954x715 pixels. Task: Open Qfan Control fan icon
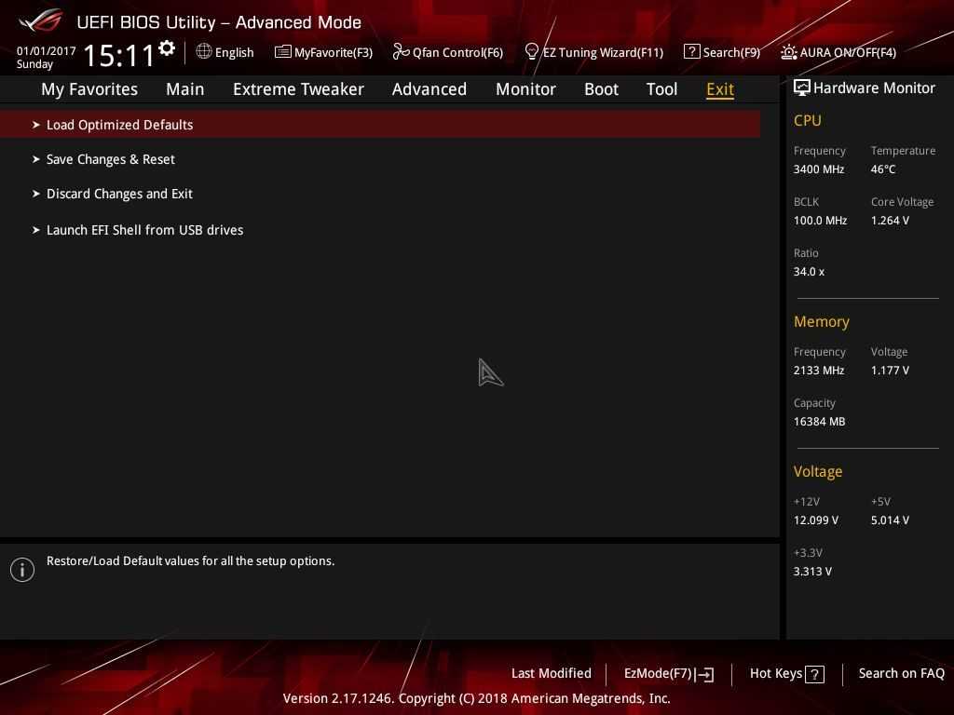click(x=401, y=52)
